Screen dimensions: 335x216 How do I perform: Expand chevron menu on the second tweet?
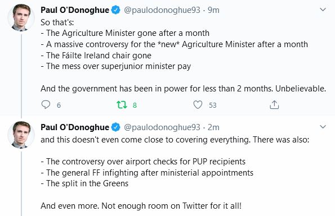pos(323,127)
